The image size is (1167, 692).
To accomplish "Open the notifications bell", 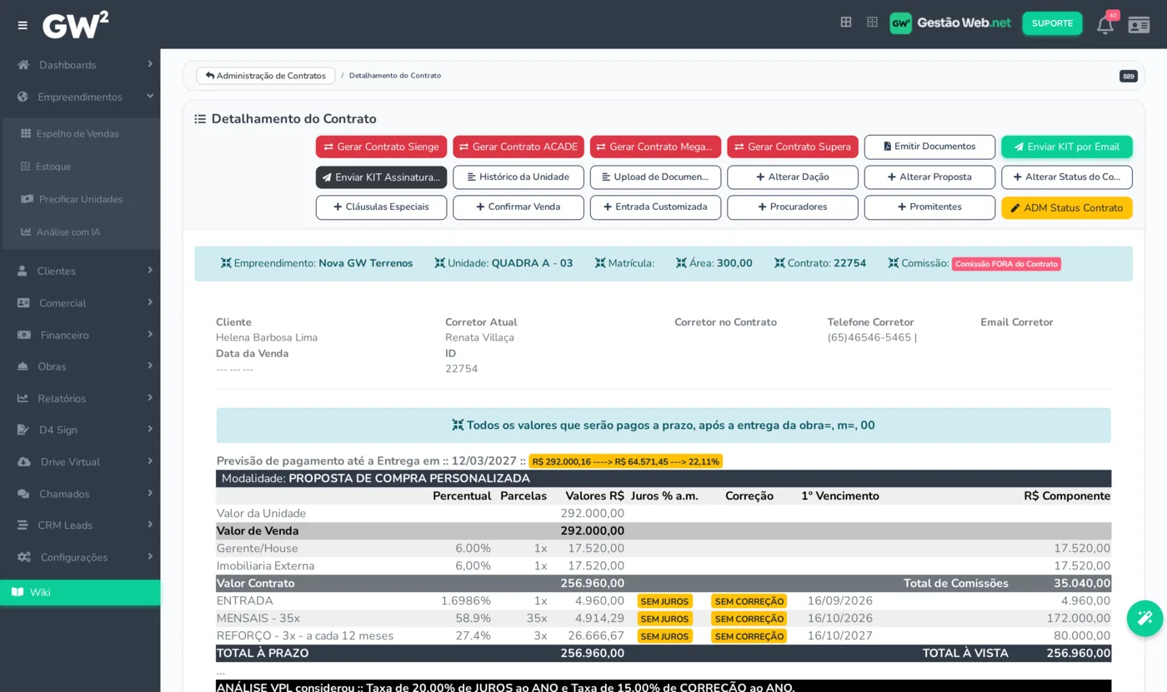I will pyautogui.click(x=1105, y=24).
